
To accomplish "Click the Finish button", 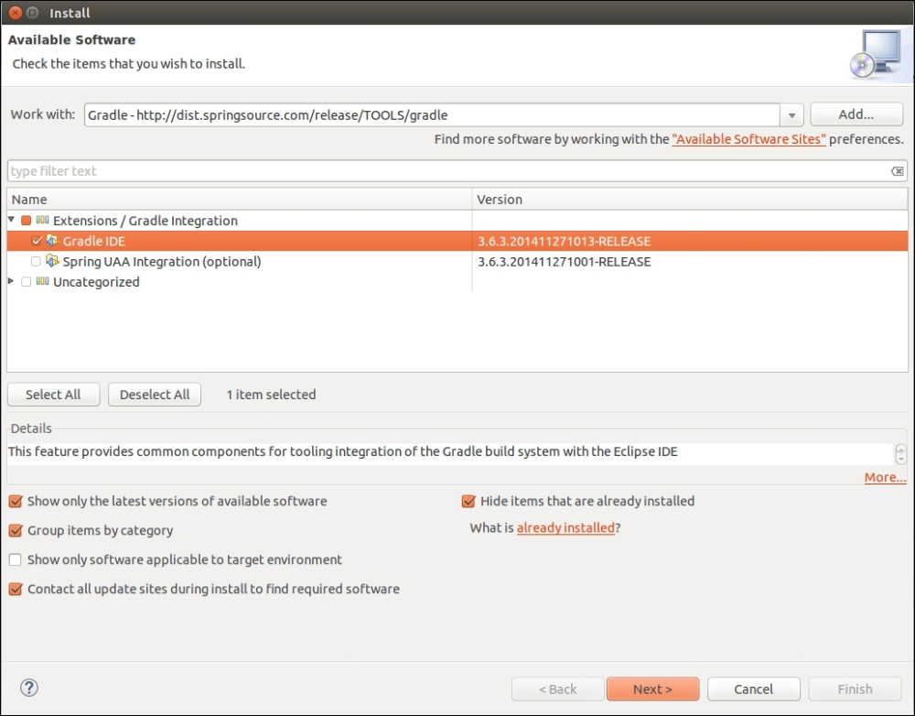I will tap(855, 689).
